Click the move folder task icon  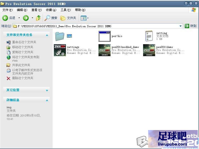point(8,47)
